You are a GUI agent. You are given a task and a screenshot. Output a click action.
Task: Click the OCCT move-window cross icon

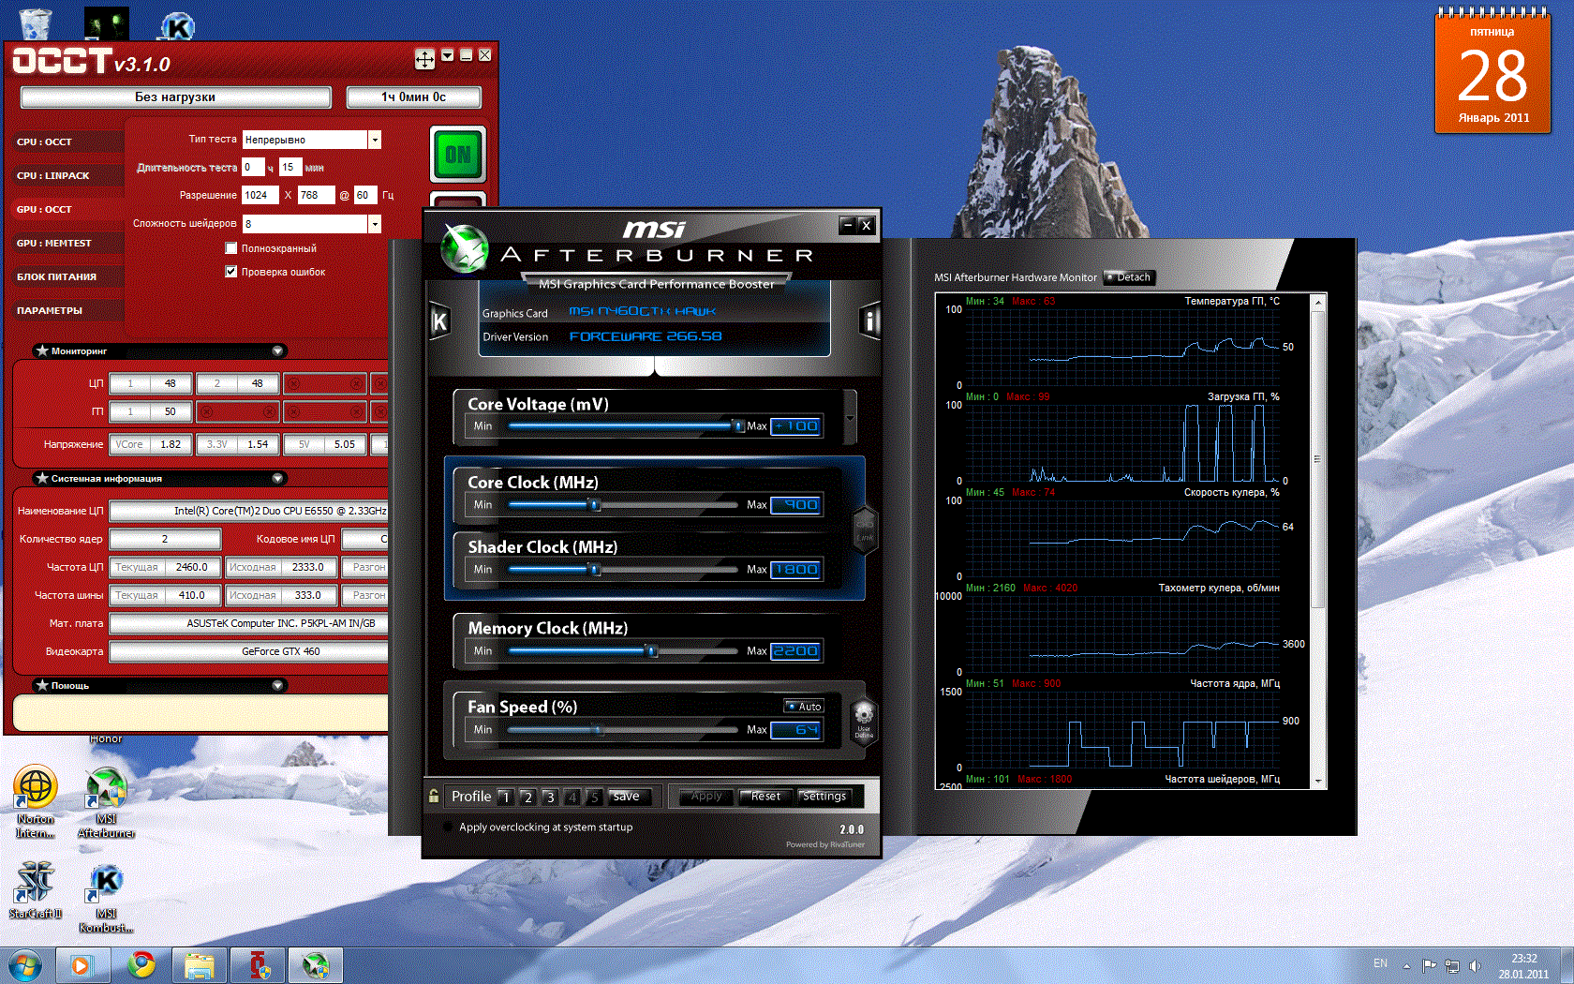click(x=424, y=60)
